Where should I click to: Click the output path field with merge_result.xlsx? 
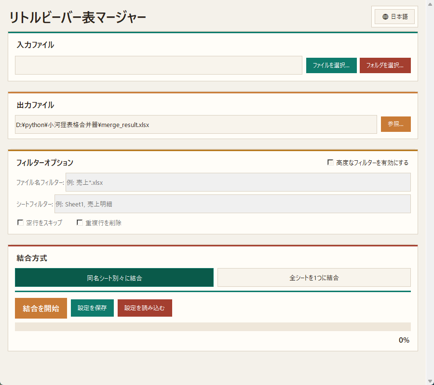(196, 125)
